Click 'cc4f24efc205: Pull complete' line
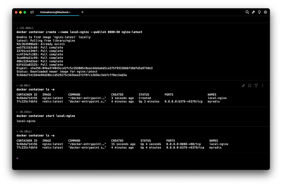 pos(40,54)
